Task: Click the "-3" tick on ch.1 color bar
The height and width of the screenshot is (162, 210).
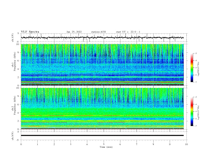Action: click(196, 53)
